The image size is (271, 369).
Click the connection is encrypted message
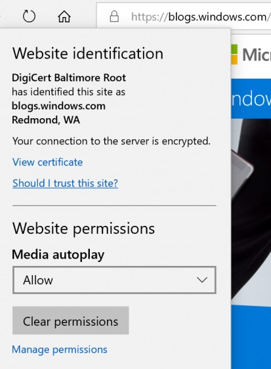coord(112,141)
